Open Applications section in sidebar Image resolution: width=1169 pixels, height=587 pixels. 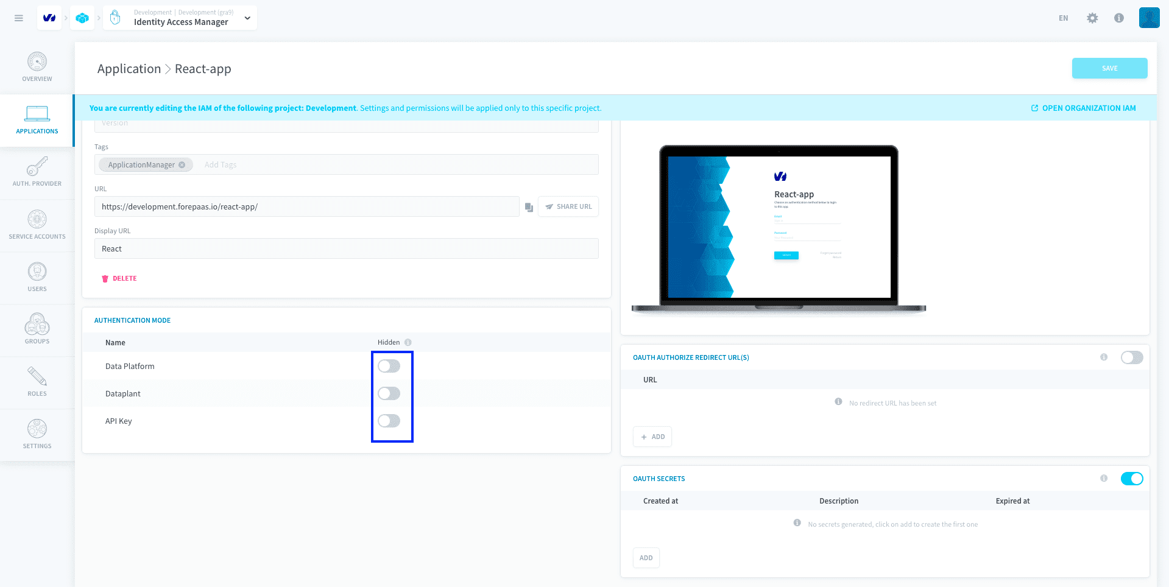37,120
